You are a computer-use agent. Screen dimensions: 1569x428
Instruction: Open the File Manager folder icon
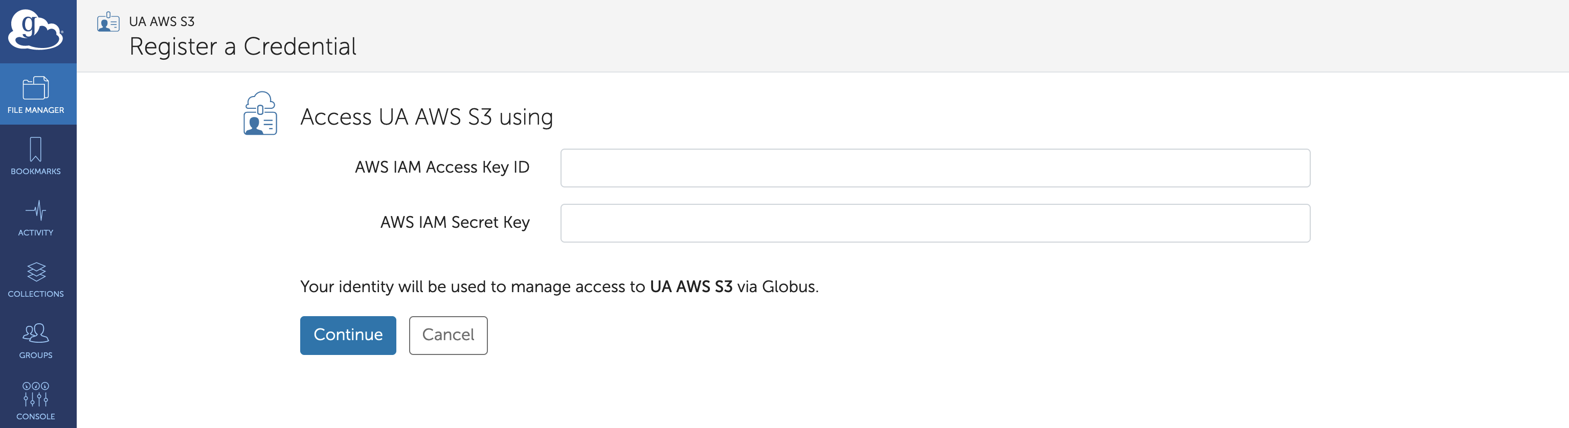35,87
